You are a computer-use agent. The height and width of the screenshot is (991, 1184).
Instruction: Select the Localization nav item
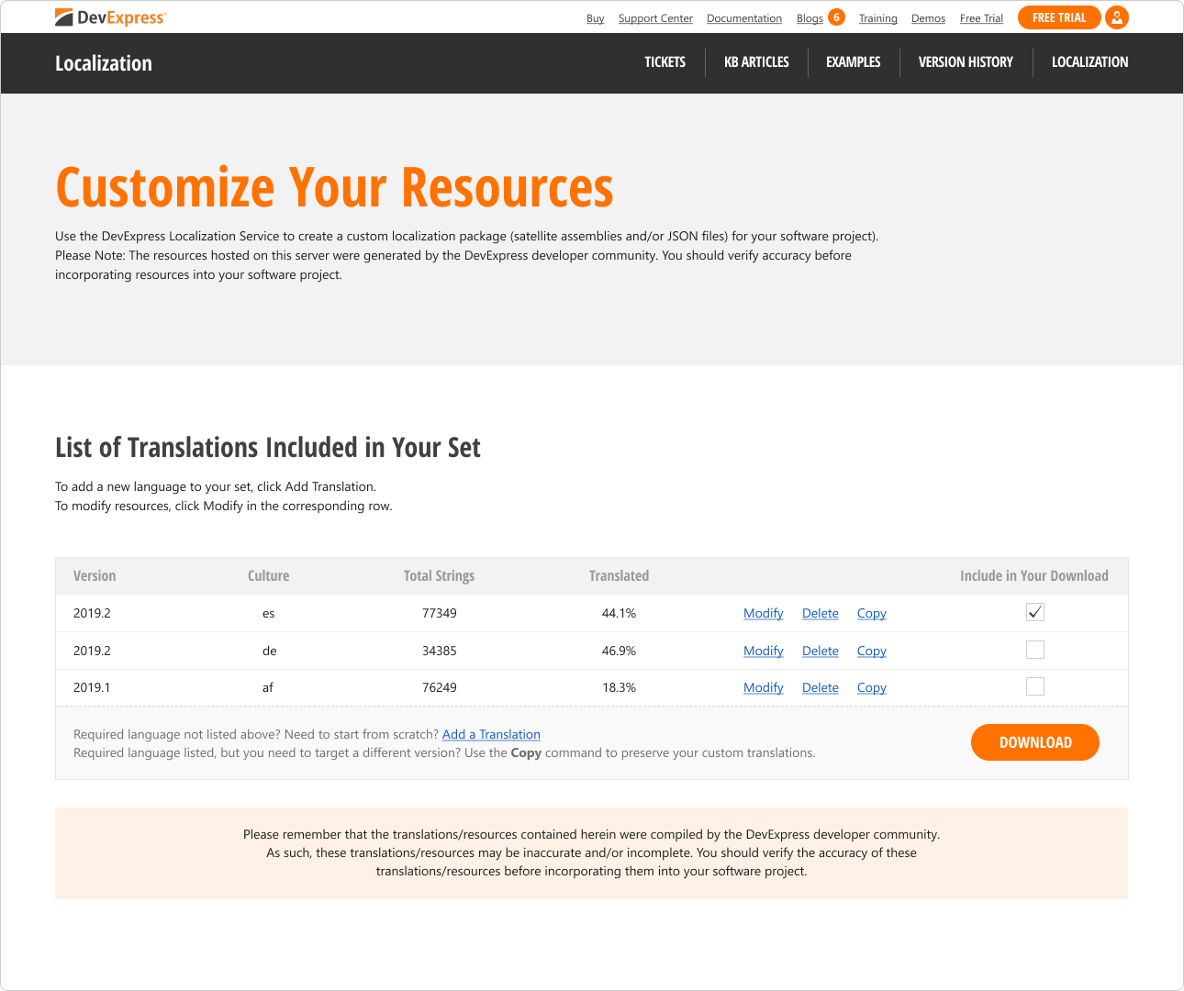(x=1090, y=62)
